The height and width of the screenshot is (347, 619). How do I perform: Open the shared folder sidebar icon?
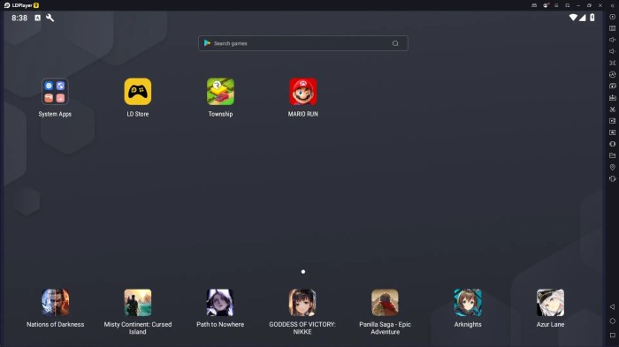pyautogui.click(x=612, y=155)
